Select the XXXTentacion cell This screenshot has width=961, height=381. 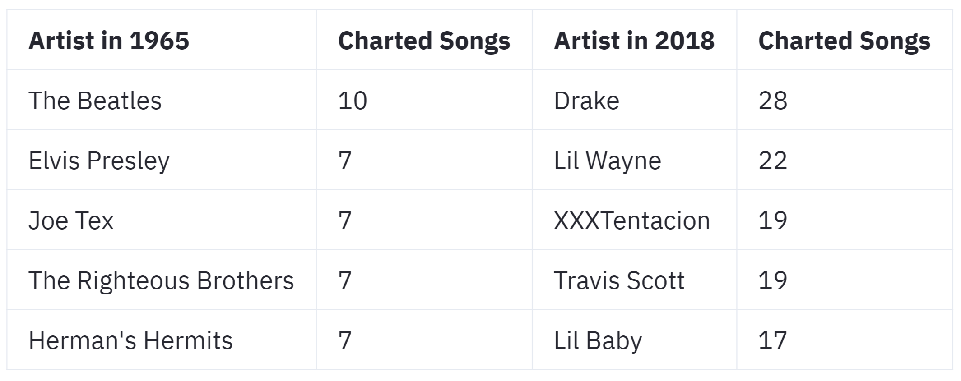(x=631, y=220)
